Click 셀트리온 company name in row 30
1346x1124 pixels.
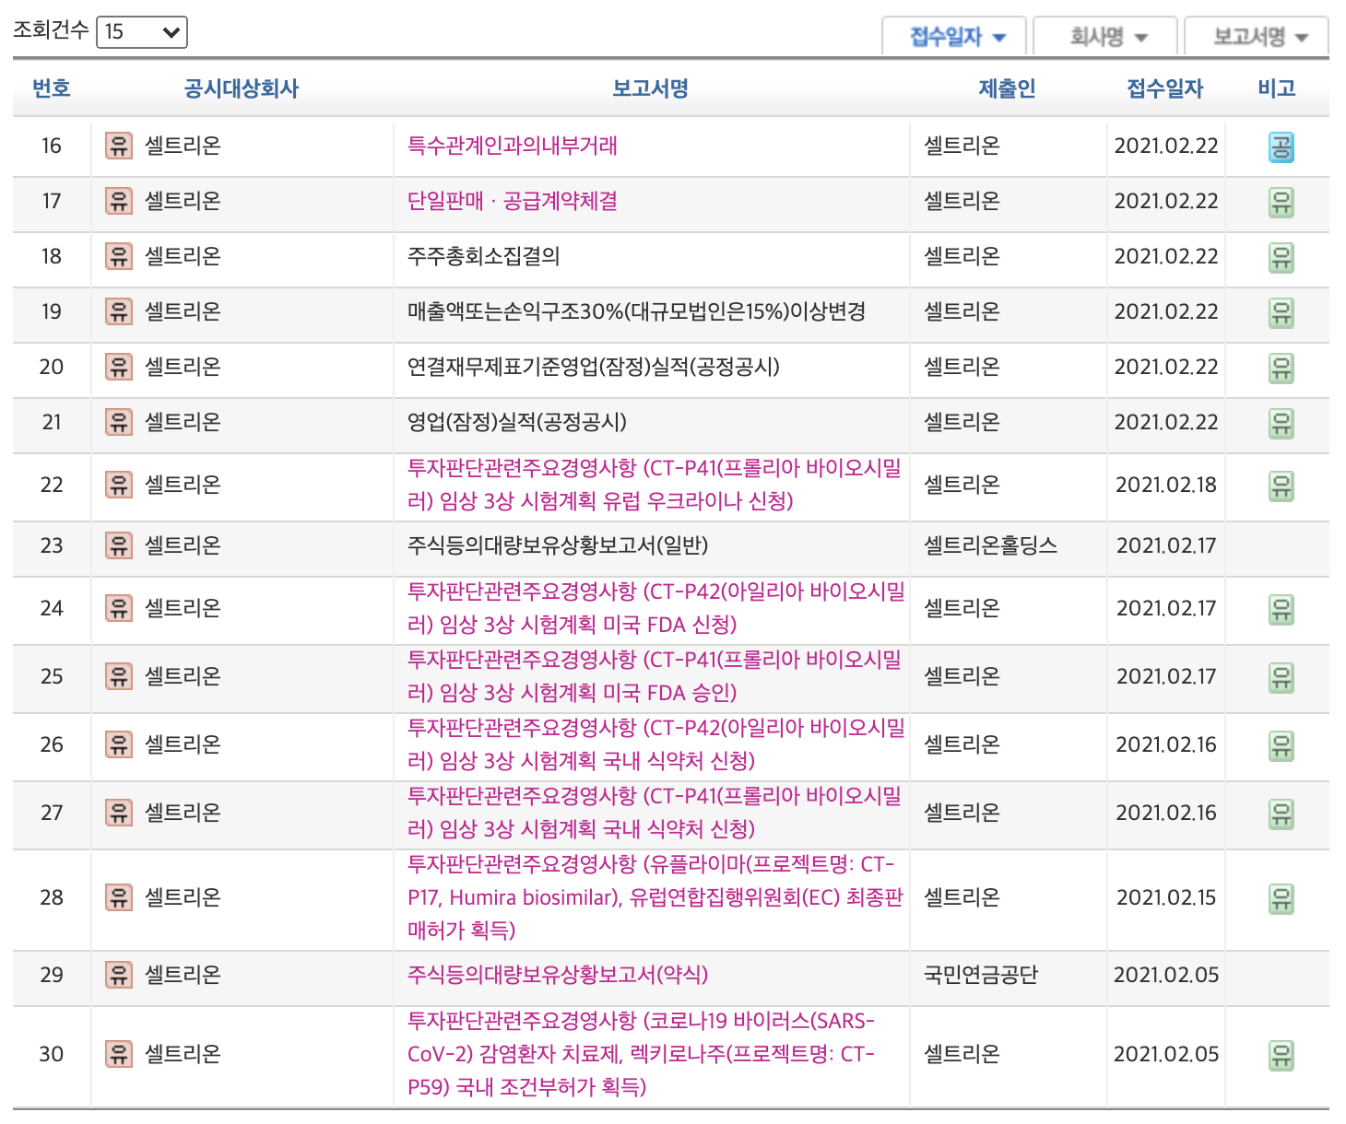pos(183,1054)
